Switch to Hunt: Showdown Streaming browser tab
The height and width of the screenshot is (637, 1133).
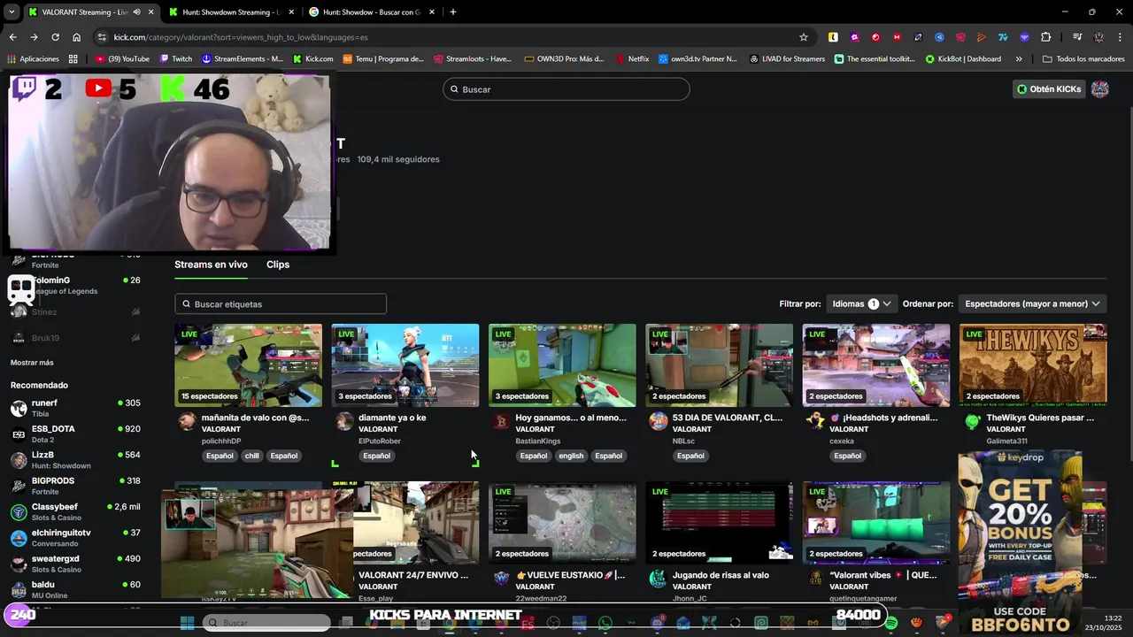[231, 12]
